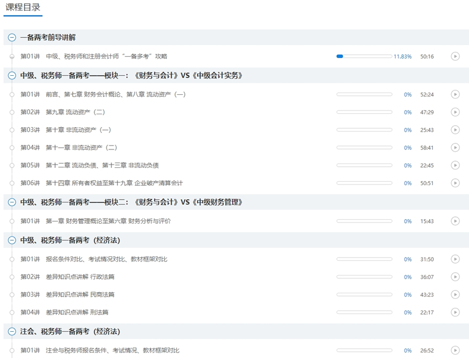The width and height of the screenshot is (469, 358).
Task: Click the 11.83% progress bar
Action: click(363, 56)
